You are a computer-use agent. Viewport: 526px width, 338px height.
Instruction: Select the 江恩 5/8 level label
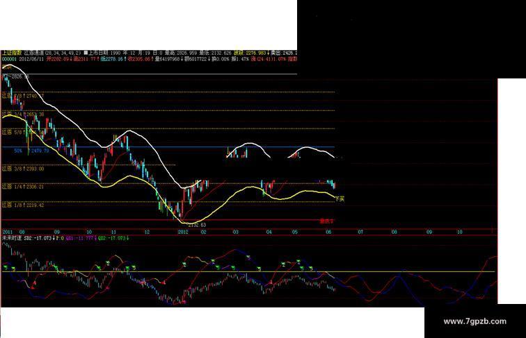23,133
